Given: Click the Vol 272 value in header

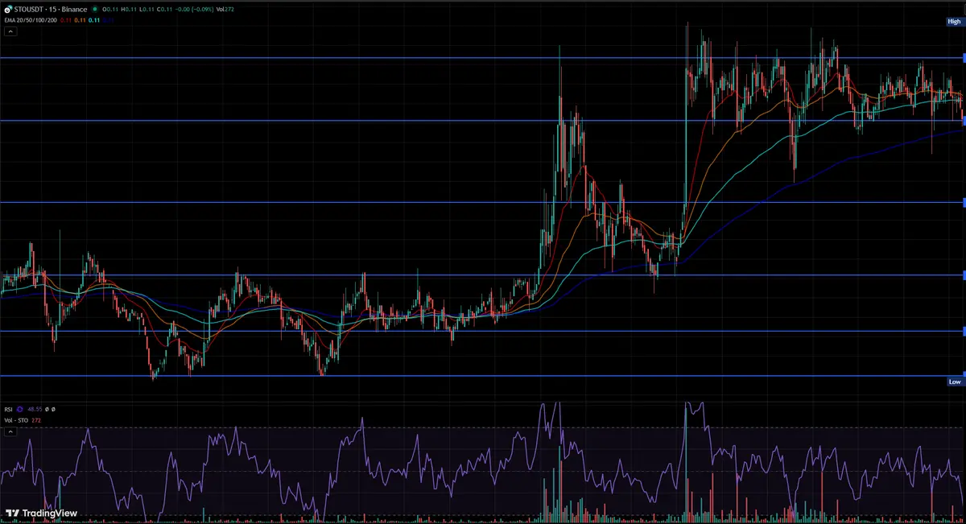Looking at the screenshot, I should click(x=225, y=10).
